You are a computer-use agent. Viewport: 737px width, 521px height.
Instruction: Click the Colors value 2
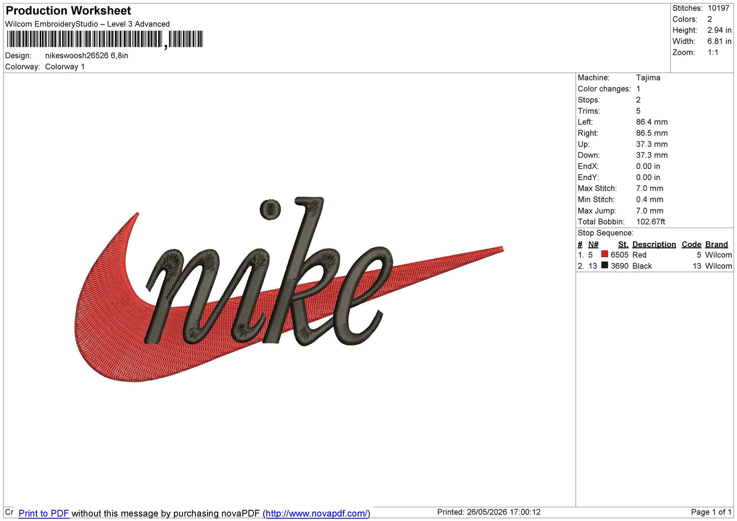point(709,19)
